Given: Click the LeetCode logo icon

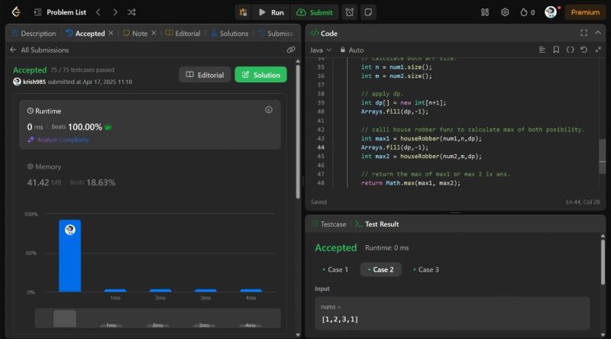Looking at the screenshot, I should (x=15, y=12).
